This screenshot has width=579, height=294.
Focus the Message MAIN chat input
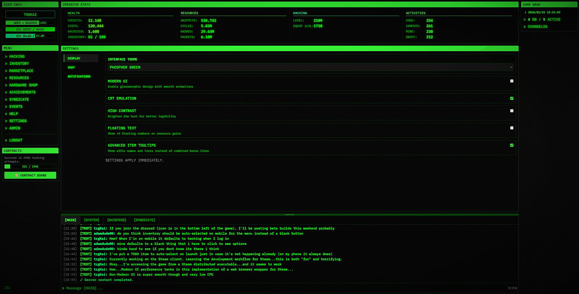tap(283, 288)
